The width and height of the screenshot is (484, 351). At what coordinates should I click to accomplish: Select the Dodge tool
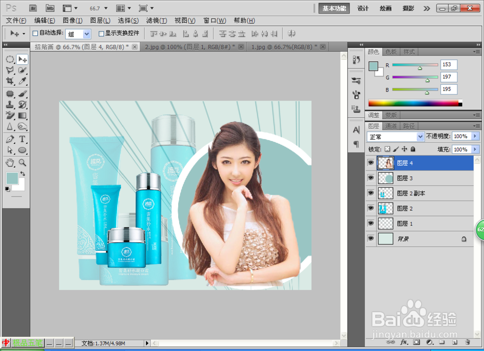[x=22, y=126]
